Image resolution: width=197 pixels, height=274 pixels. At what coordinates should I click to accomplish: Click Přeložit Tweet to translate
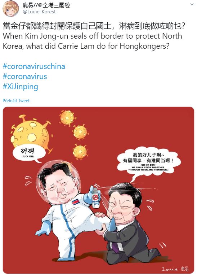point(16,101)
